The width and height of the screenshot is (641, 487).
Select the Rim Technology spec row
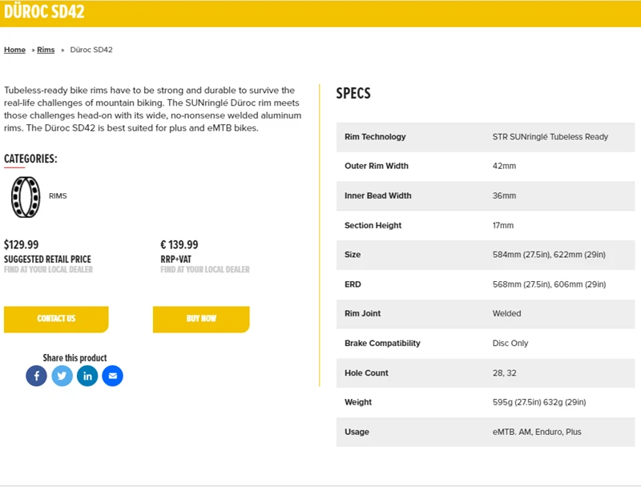pyautogui.click(x=485, y=137)
